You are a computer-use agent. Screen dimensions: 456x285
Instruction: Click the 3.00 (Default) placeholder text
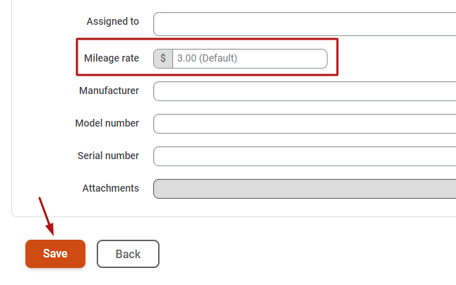(x=207, y=58)
